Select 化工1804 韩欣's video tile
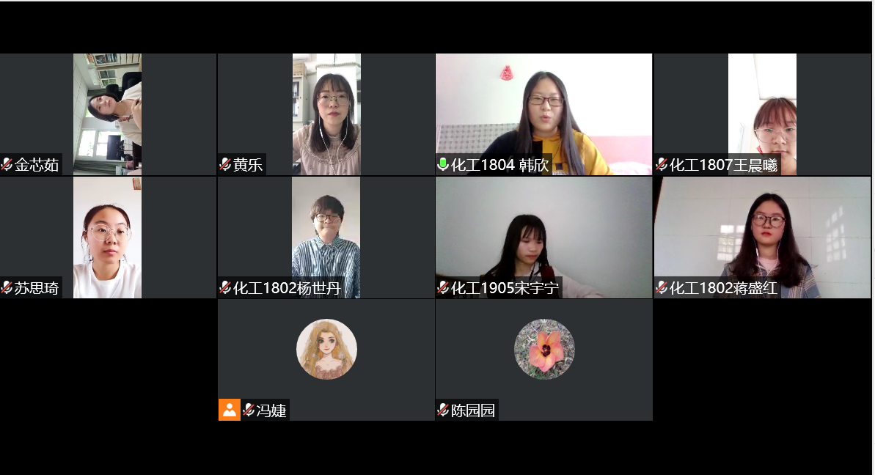 (543, 114)
